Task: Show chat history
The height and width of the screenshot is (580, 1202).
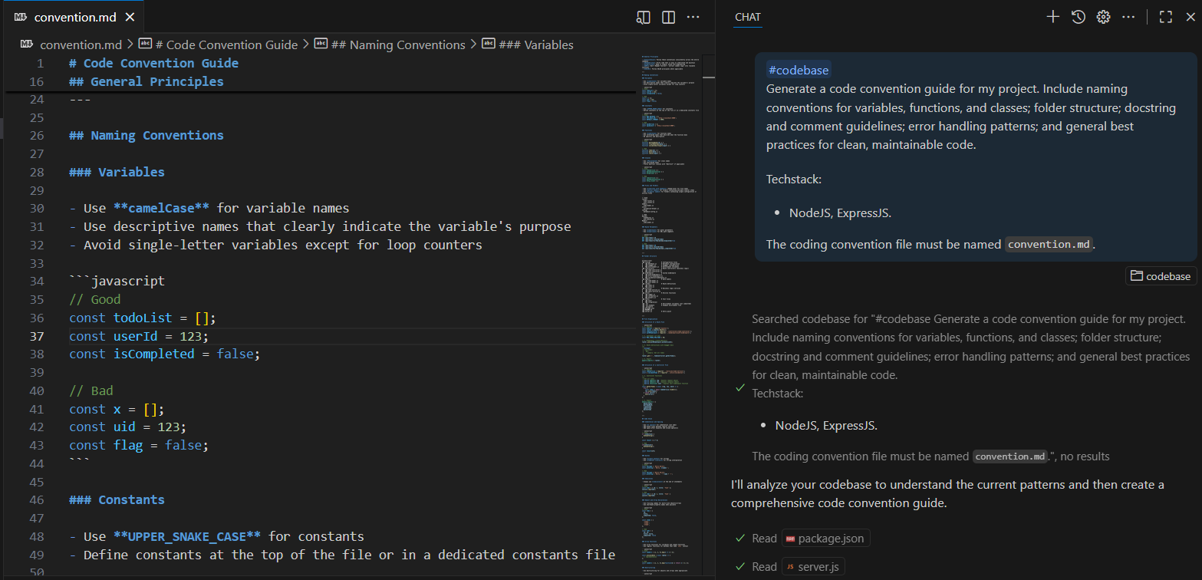Action: click(1078, 17)
